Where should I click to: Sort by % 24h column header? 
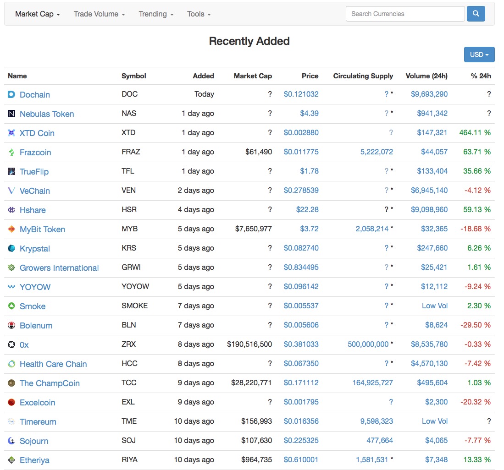click(481, 76)
